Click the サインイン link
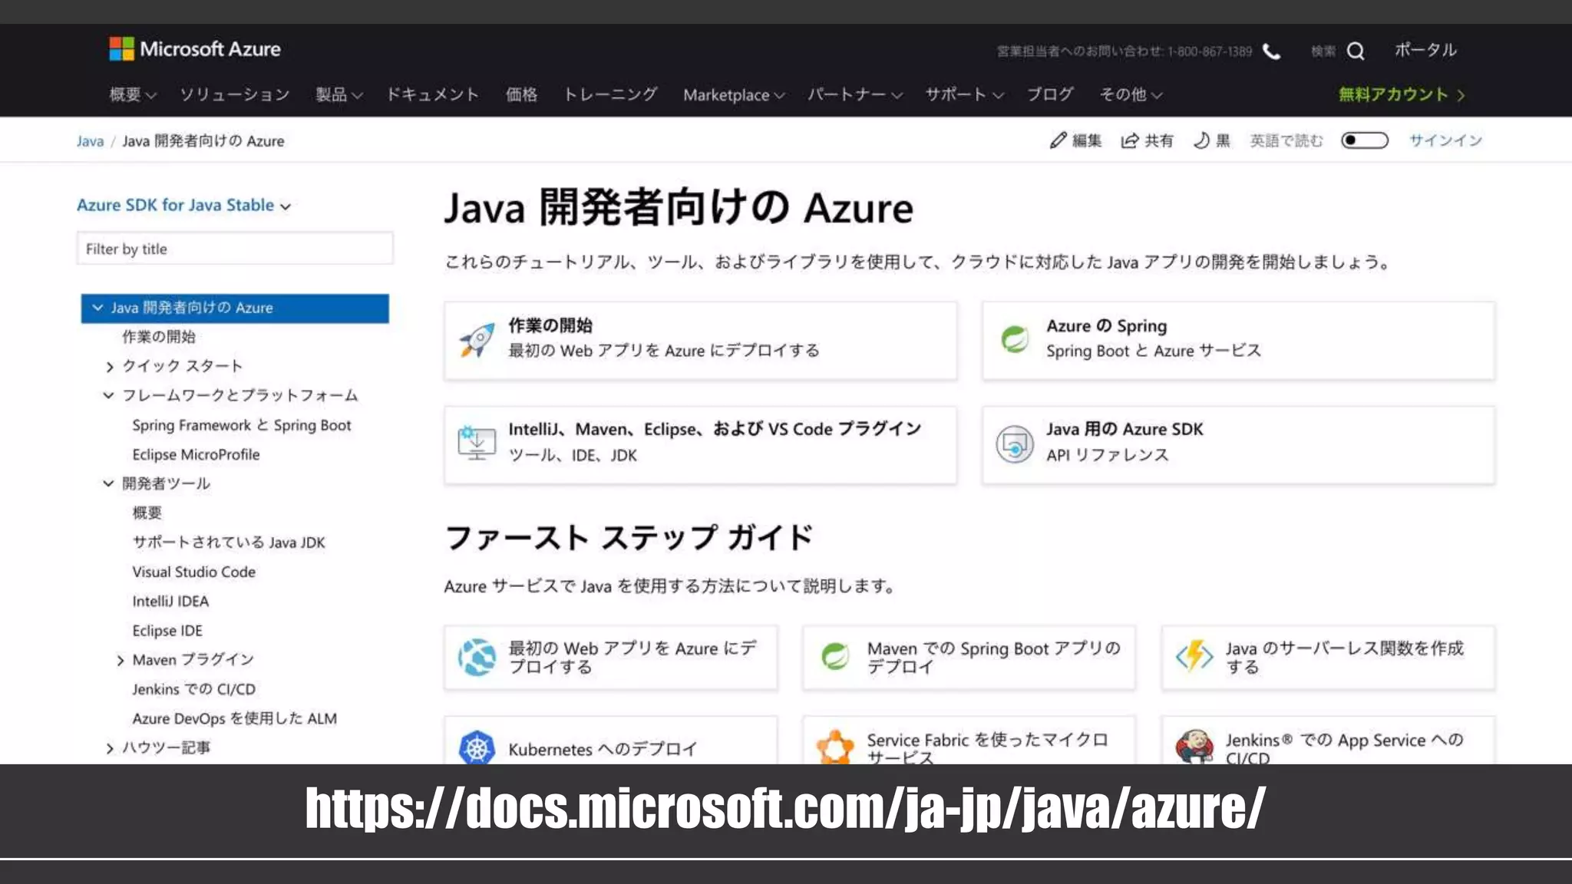The image size is (1572, 884). (x=1445, y=140)
